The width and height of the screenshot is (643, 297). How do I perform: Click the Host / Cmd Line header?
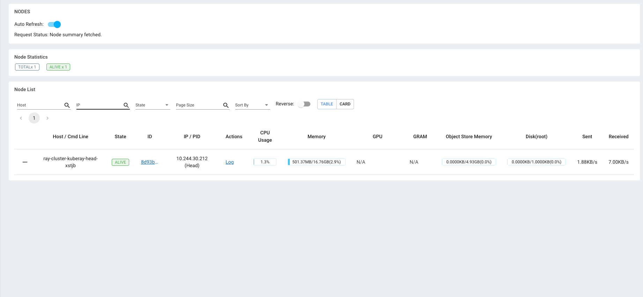click(x=71, y=136)
